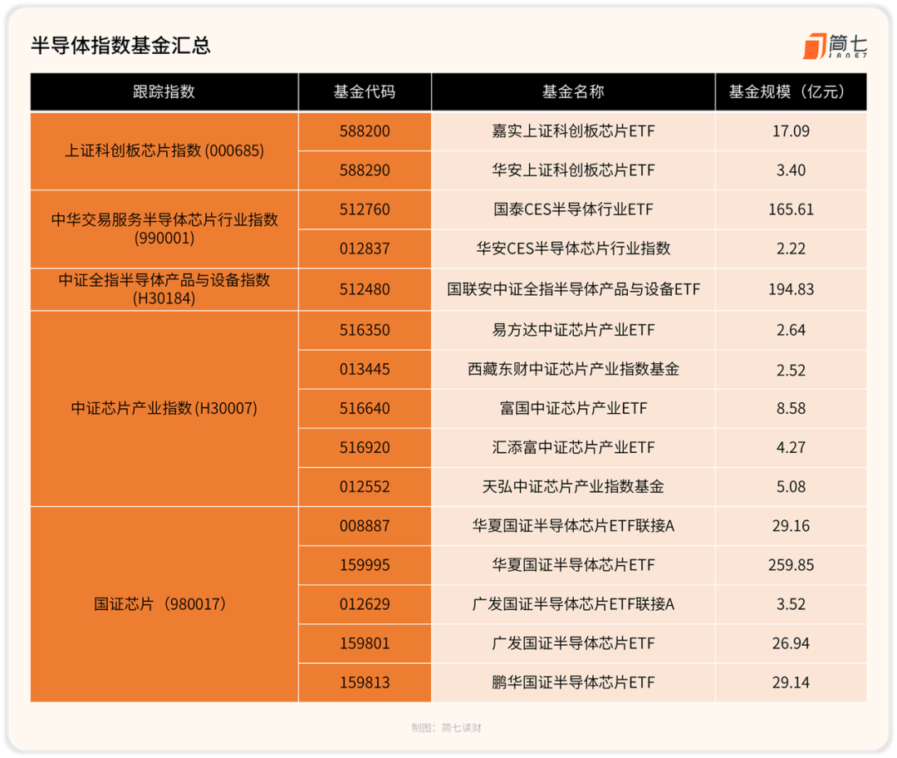This screenshot has height=758, width=897.
Task: Click fund code 012552
Action: click(365, 487)
